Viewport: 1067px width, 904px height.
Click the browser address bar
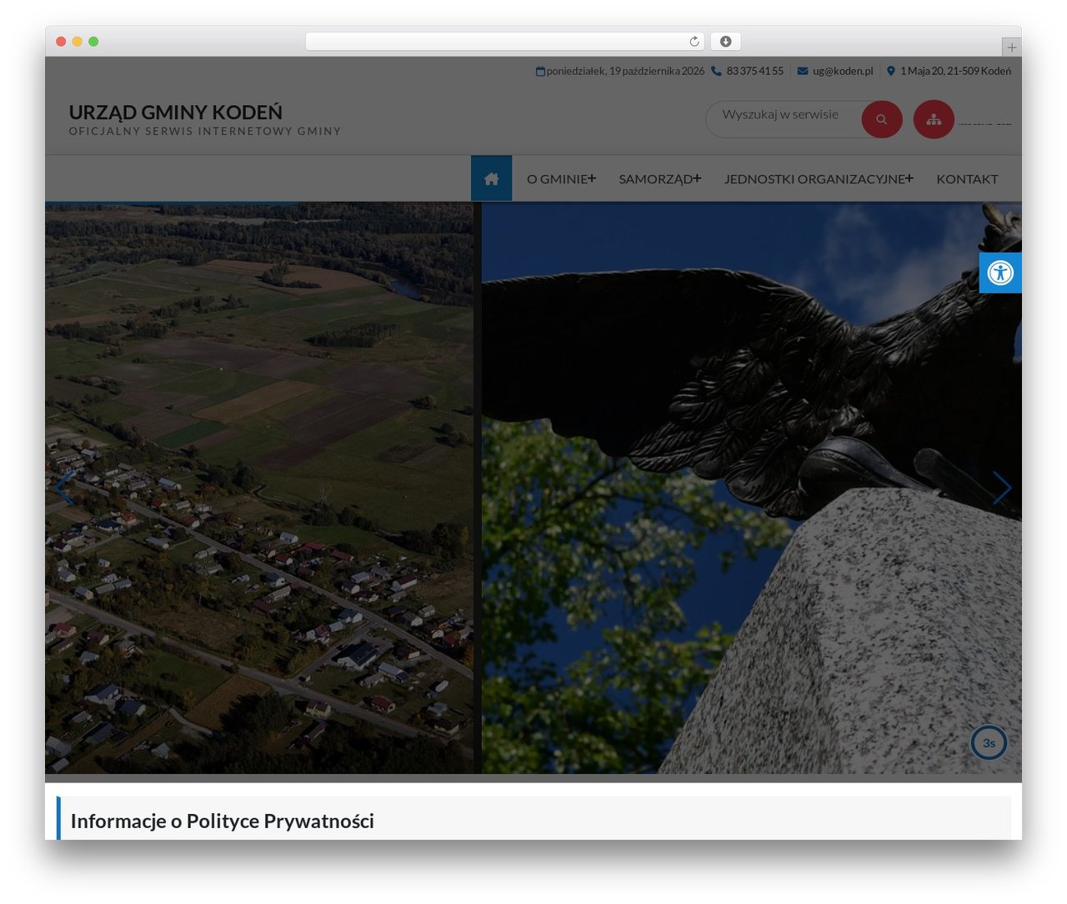tap(505, 42)
